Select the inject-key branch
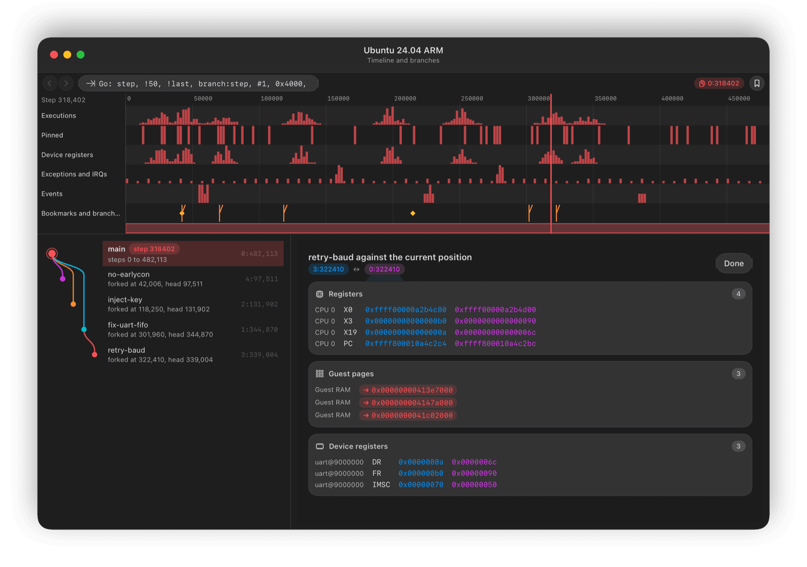The width and height of the screenshot is (807, 567). click(193, 304)
